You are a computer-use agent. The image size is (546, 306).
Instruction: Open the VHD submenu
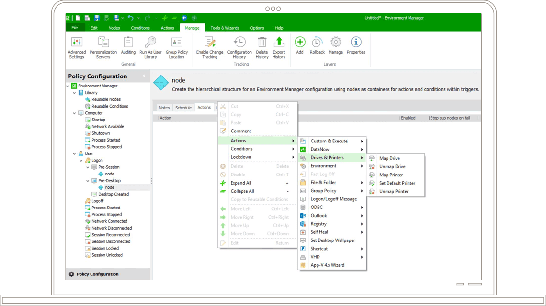coord(332,257)
